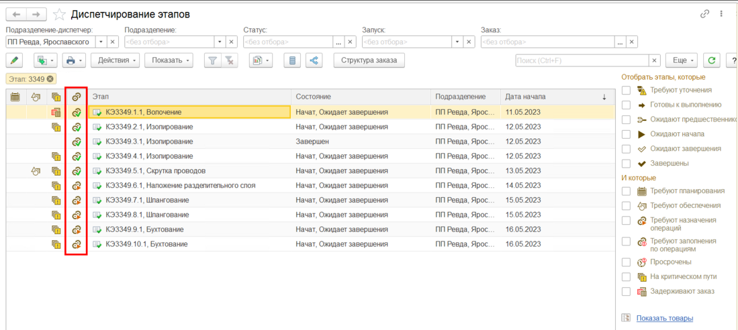Click the critical path column header icon
Image resolution: width=738 pixels, height=330 pixels.
click(x=56, y=97)
